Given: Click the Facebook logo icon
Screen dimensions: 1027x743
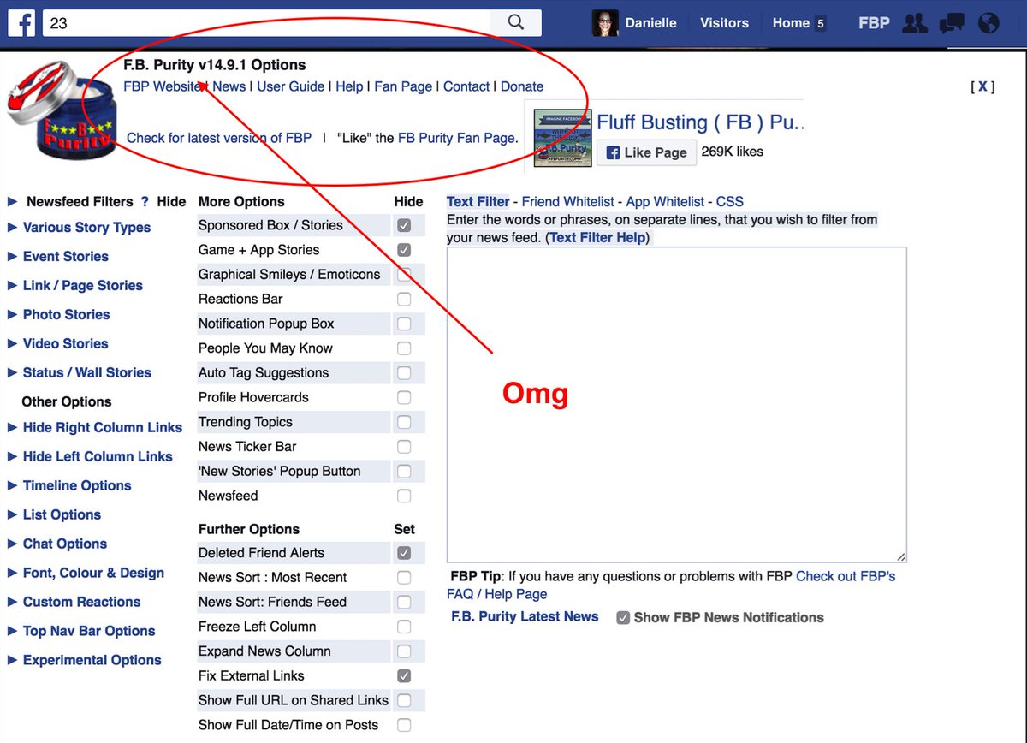Looking at the screenshot, I should [21, 23].
